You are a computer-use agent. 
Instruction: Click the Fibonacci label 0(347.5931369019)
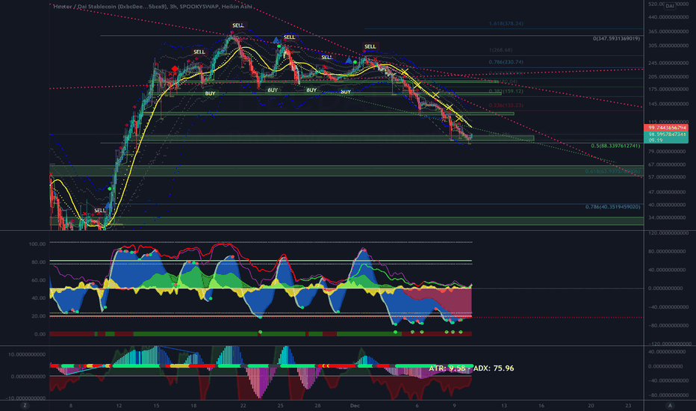point(617,39)
